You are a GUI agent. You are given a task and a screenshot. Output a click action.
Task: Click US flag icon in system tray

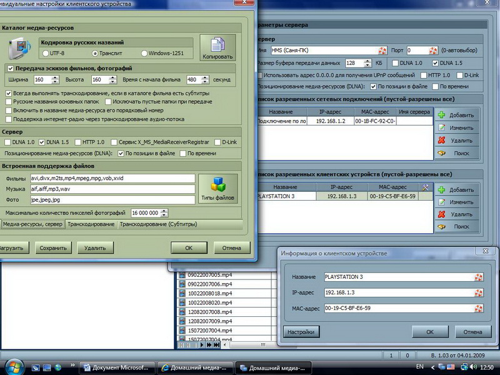(451, 367)
